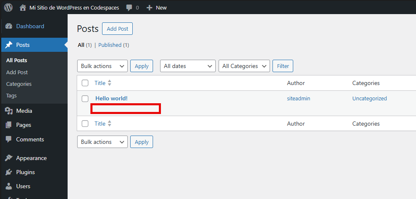Screen dimensions: 416x199
Task: Open the site home icon in admin bar
Action: (22, 7)
